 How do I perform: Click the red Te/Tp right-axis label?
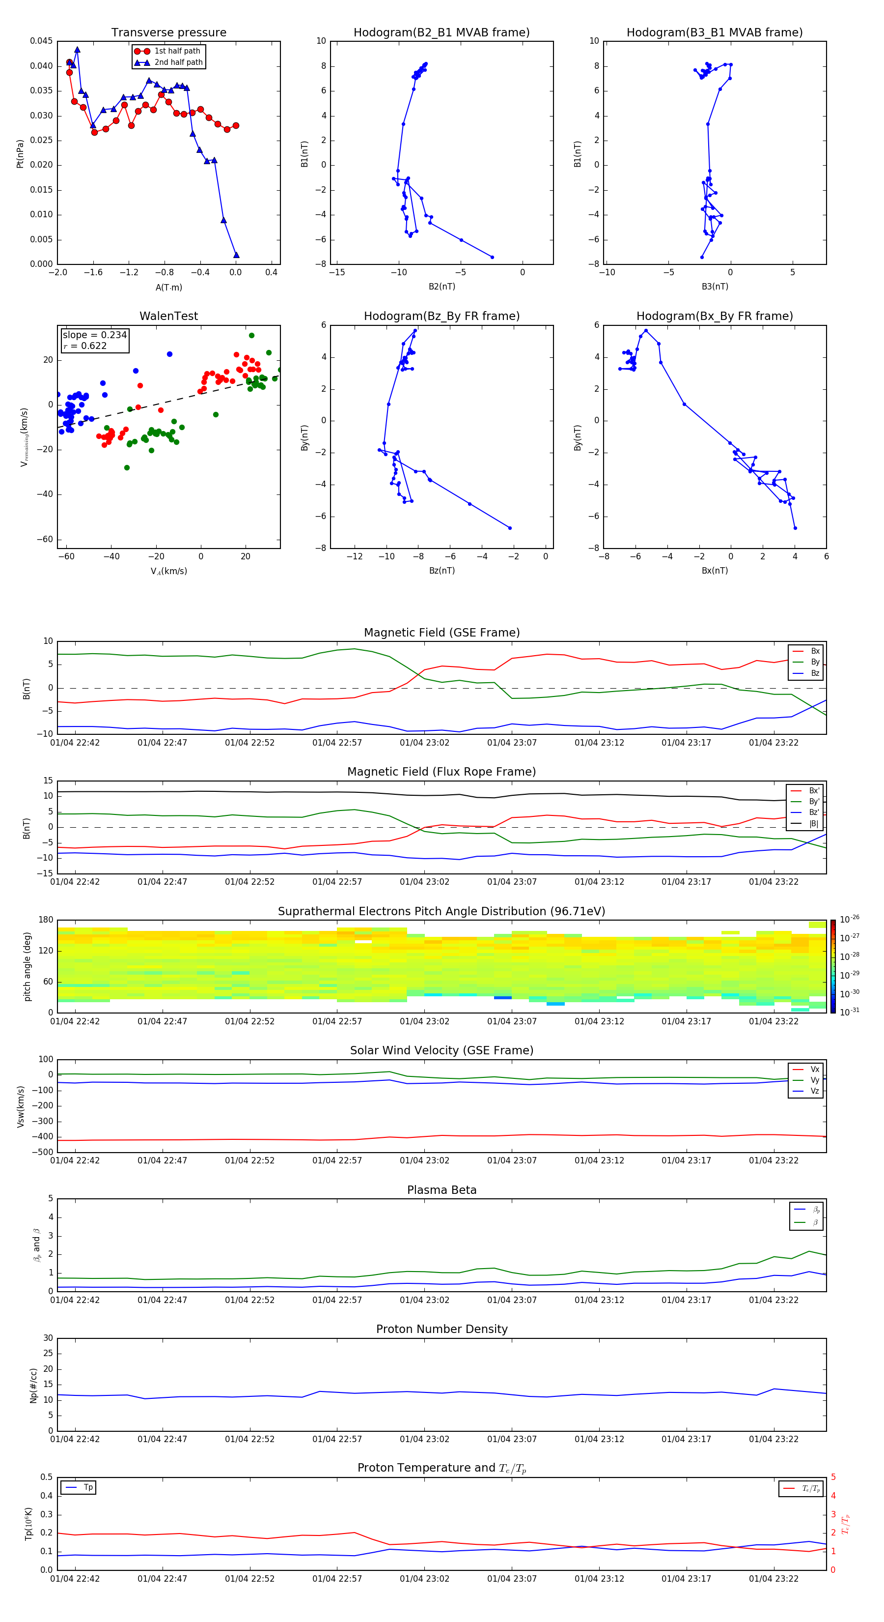846,1524
